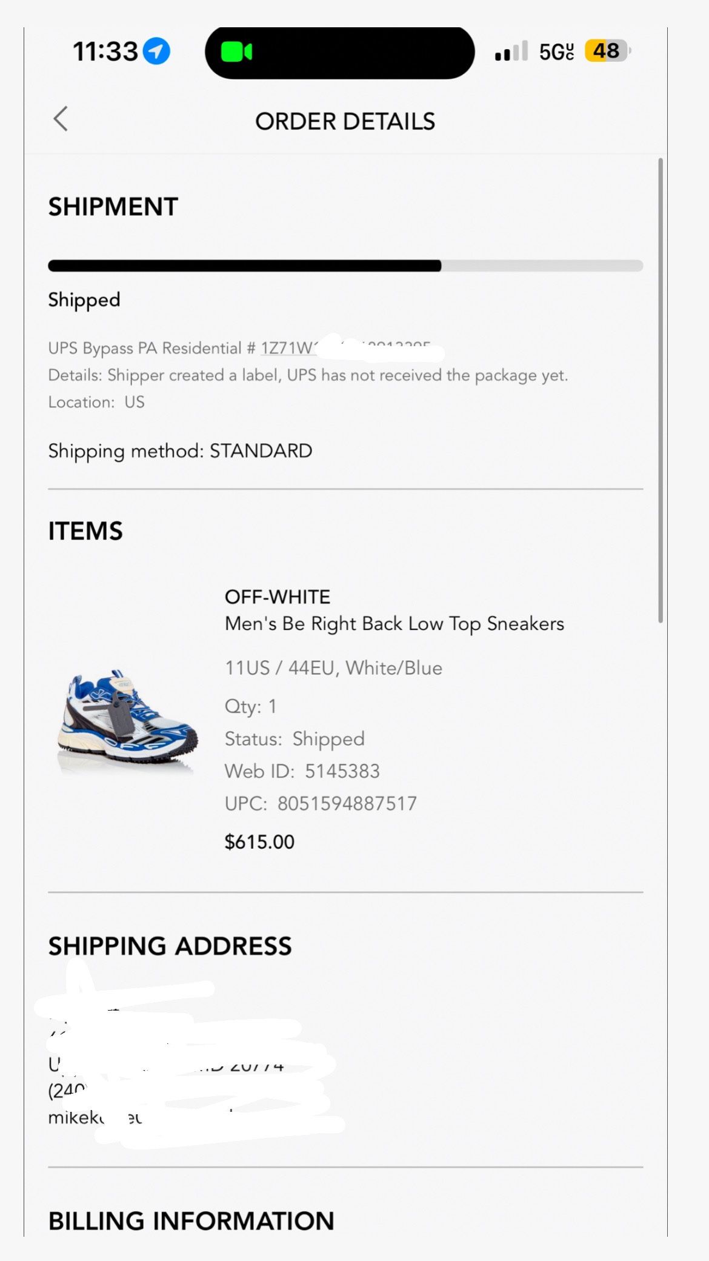Select the STANDARD shipping method
709x1261 pixels.
[261, 451]
